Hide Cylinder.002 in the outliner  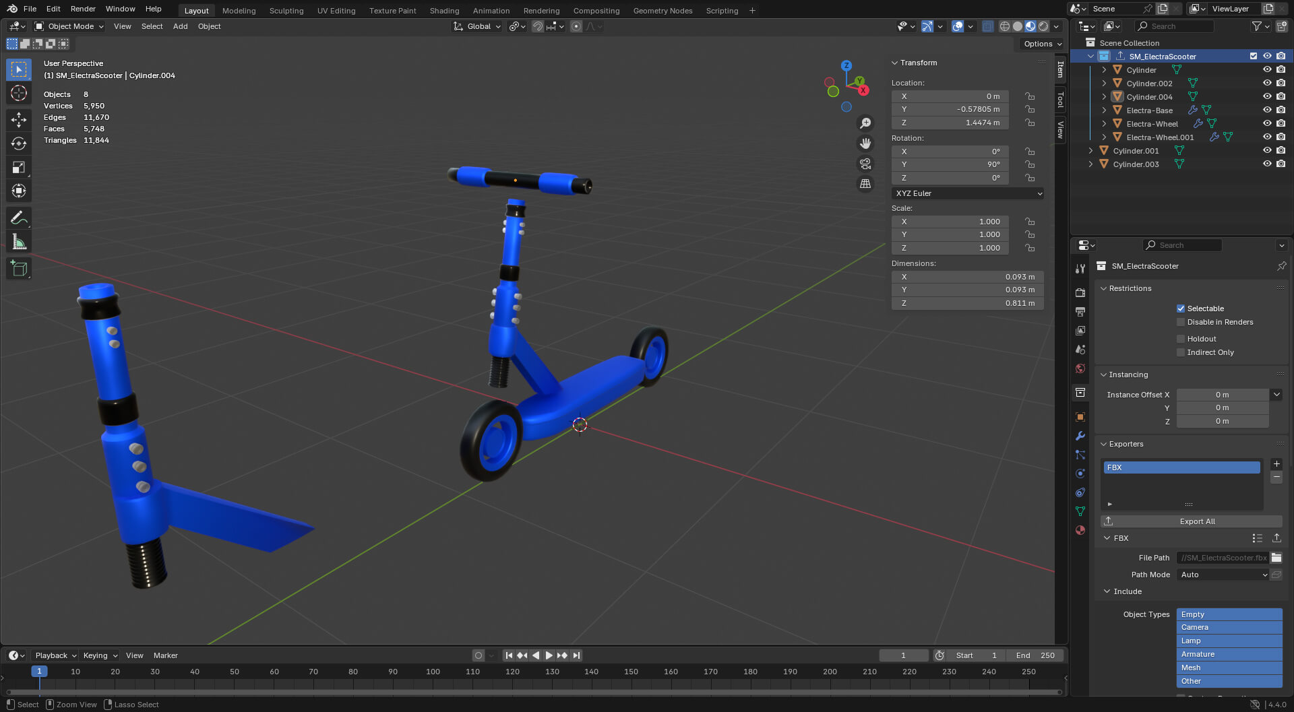1268,83
